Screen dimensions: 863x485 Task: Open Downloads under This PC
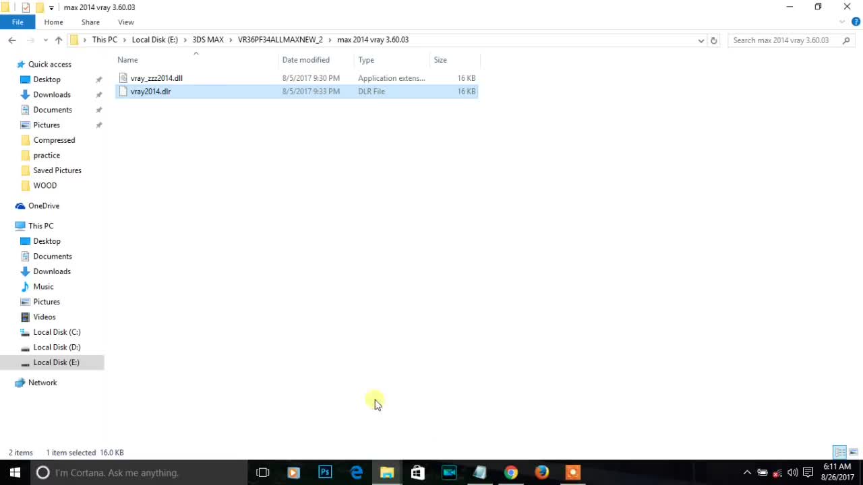tap(52, 271)
